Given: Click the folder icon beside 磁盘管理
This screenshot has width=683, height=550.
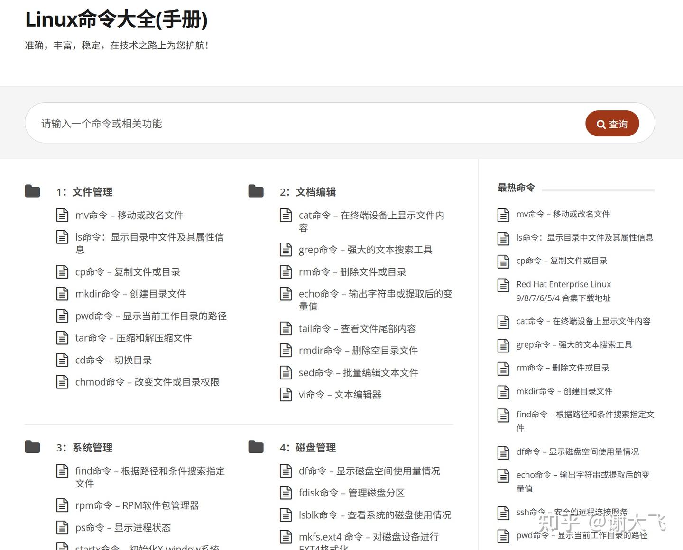Looking at the screenshot, I should point(255,446).
